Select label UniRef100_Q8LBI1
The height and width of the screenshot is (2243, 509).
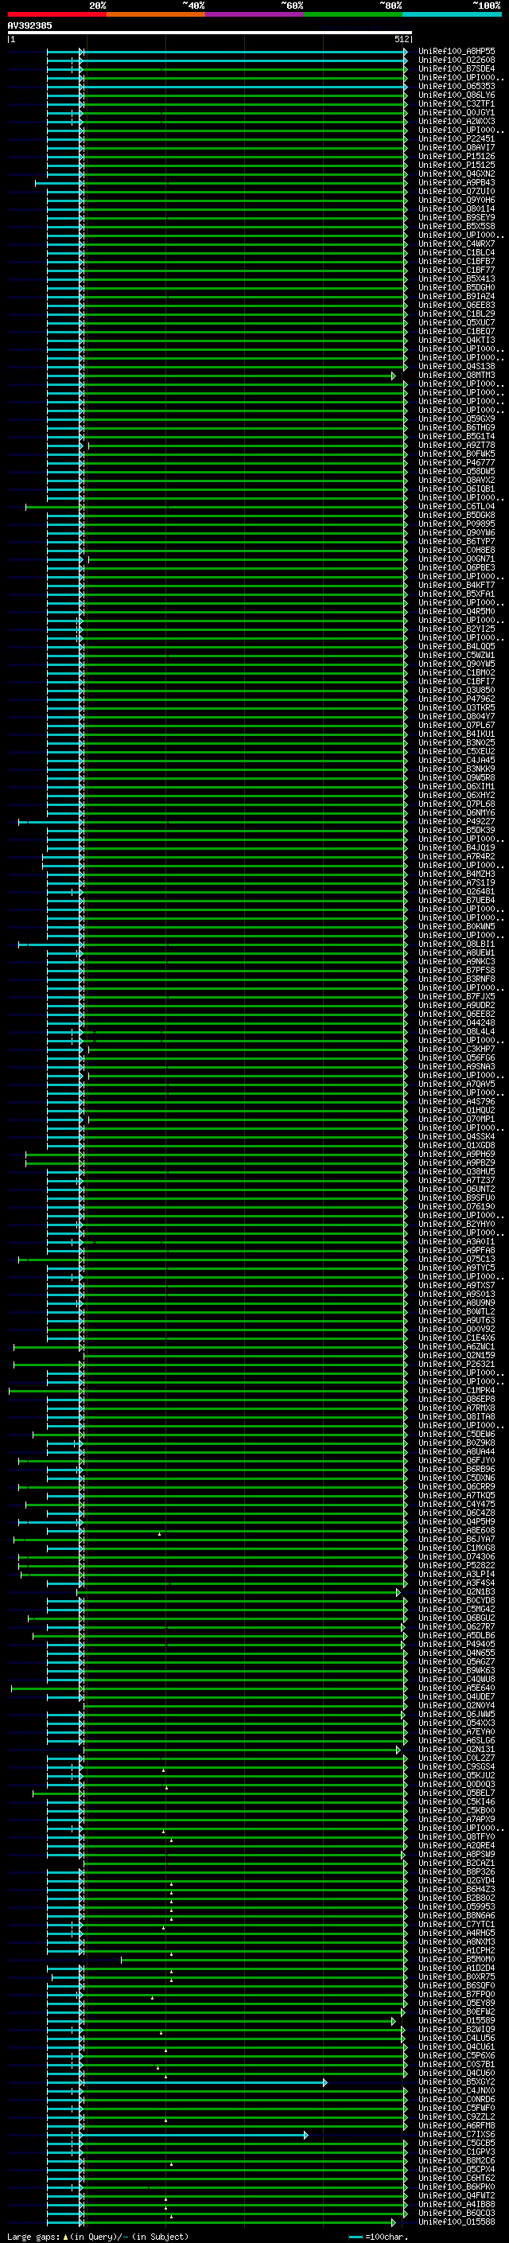456,944
